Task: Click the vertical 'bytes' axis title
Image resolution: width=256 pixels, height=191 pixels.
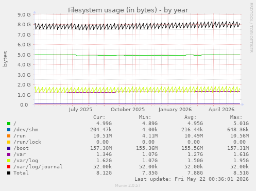Action: 5,59
